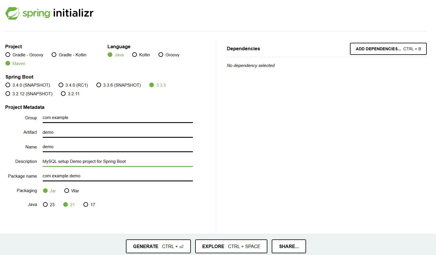The height and width of the screenshot is (255, 436).
Task: Click the Dependencies heading
Action: pos(243,49)
